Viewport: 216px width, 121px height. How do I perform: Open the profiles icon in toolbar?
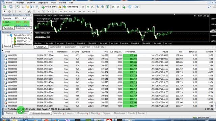[x=11, y=7]
